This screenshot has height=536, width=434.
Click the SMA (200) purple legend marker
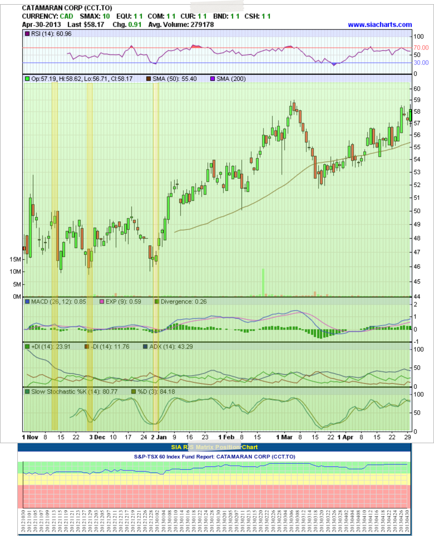point(213,79)
